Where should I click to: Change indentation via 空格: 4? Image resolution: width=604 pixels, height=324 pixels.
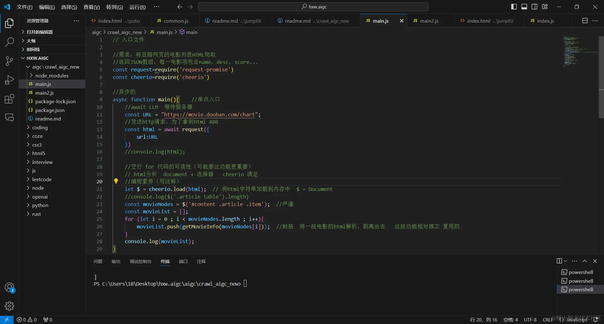[x=511, y=320]
